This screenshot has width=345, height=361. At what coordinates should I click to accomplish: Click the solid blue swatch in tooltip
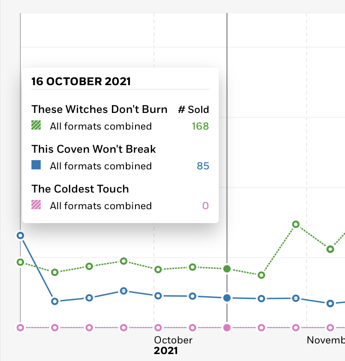pos(36,165)
